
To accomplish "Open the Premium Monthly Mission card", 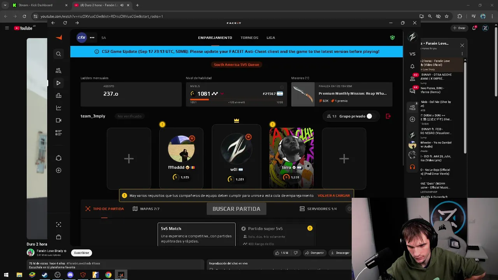I will pos(342,94).
